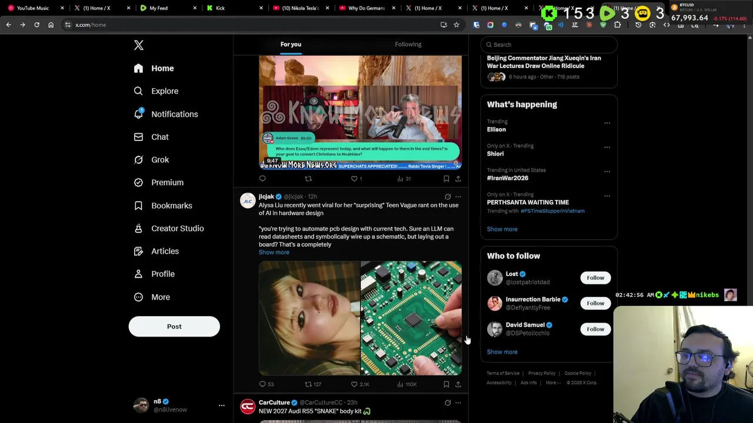Open Home in the left sidebar
This screenshot has height=423, width=753.
154,68
